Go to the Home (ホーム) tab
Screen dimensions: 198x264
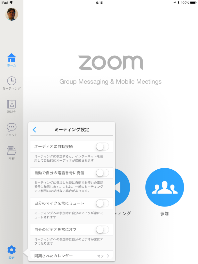tap(11, 60)
